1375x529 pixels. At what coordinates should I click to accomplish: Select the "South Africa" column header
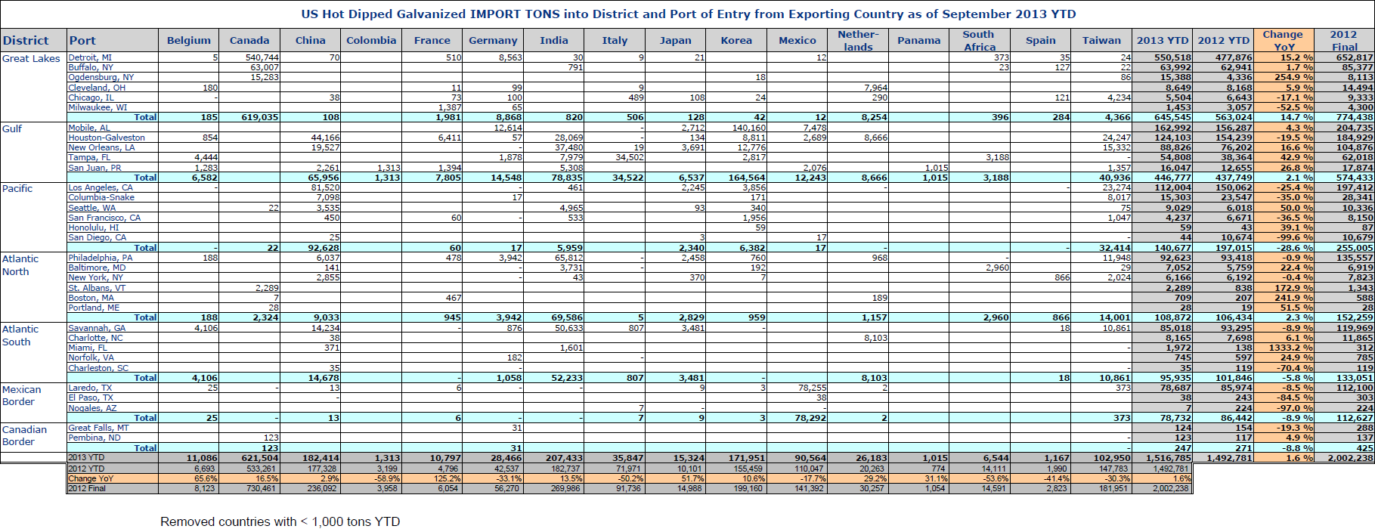coord(979,41)
